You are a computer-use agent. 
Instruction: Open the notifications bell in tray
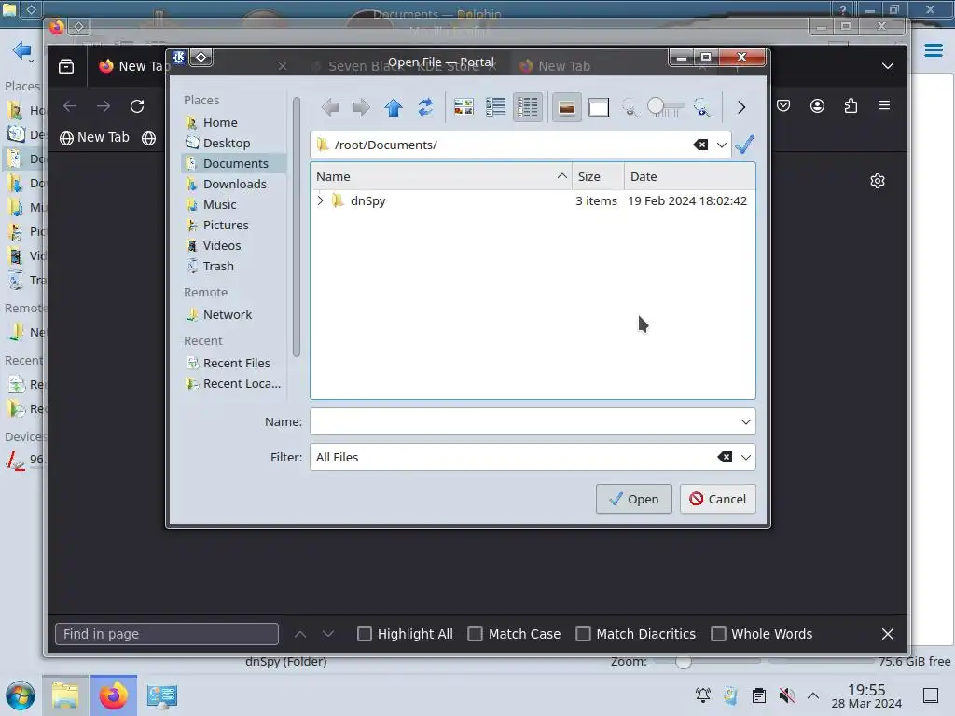pos(703,695)
